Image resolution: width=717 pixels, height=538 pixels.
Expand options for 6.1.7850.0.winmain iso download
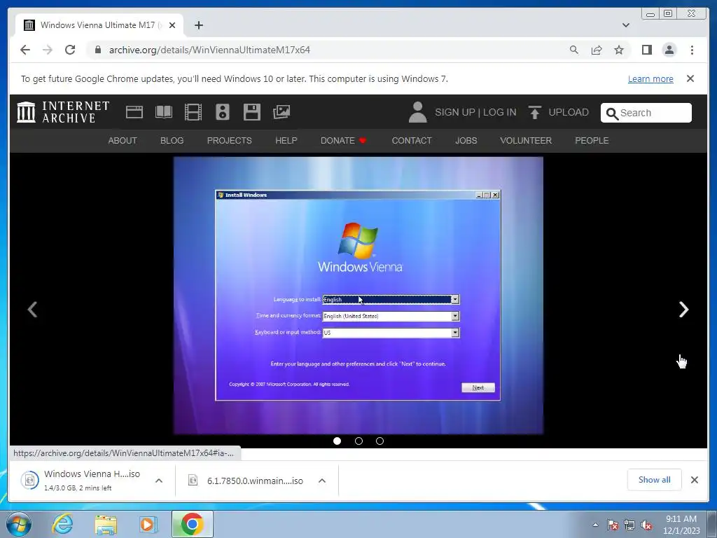click(322, 481)
